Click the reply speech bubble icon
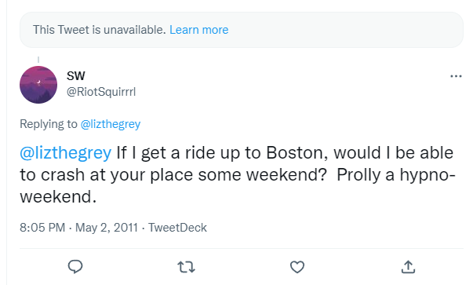This screenshot has width=473, height=285. pyautogui.click(x=75, y=267)
